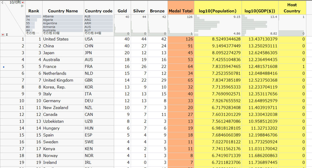Screen dimensions: 312x168
Task: Toggle the header graphs icon
Action: [23, 7]
